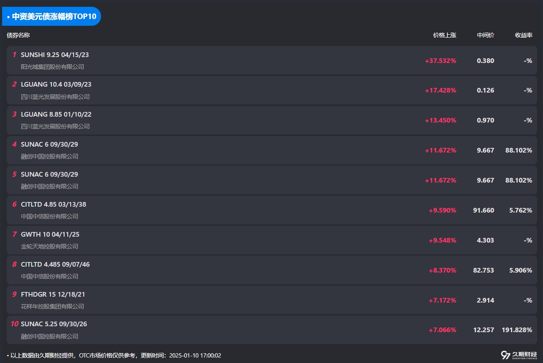Click the 中间价 column header

point(485,35)
